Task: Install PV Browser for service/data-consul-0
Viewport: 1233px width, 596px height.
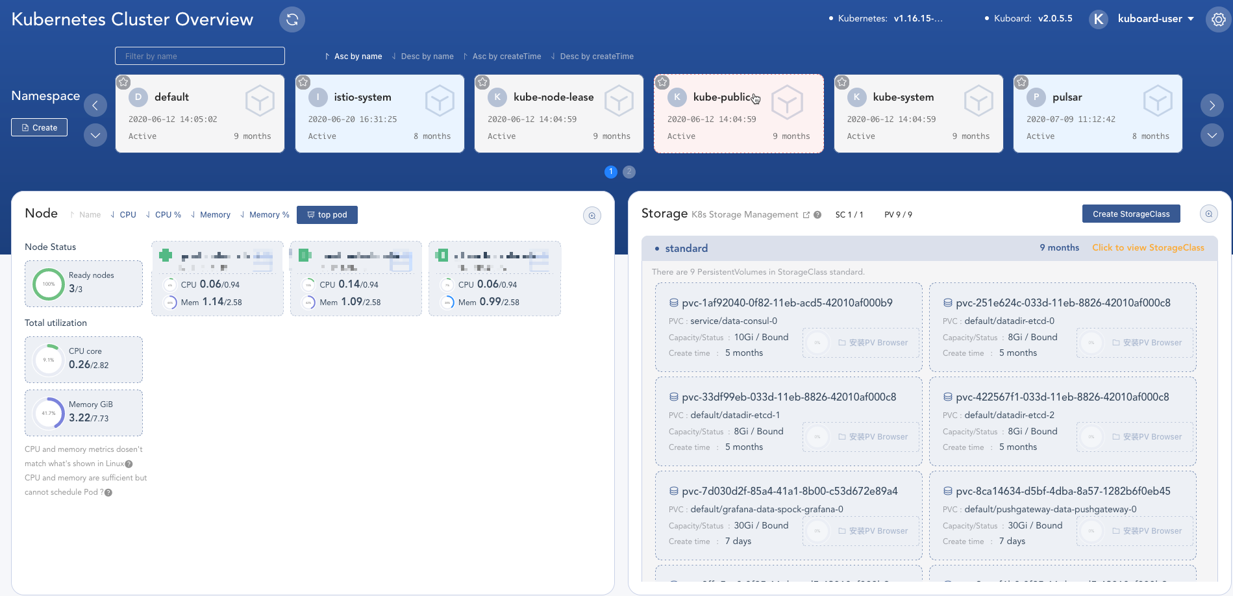Action: pos(873,343)
